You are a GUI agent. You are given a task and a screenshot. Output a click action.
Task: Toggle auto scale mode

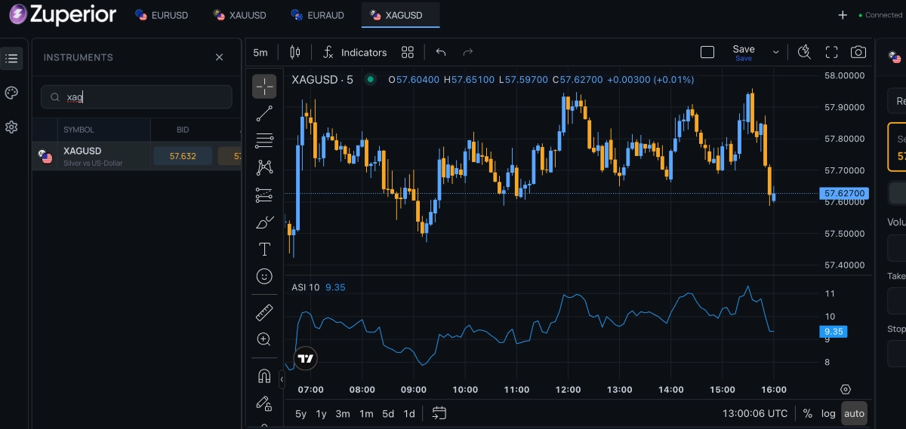(x=854, y=413)
